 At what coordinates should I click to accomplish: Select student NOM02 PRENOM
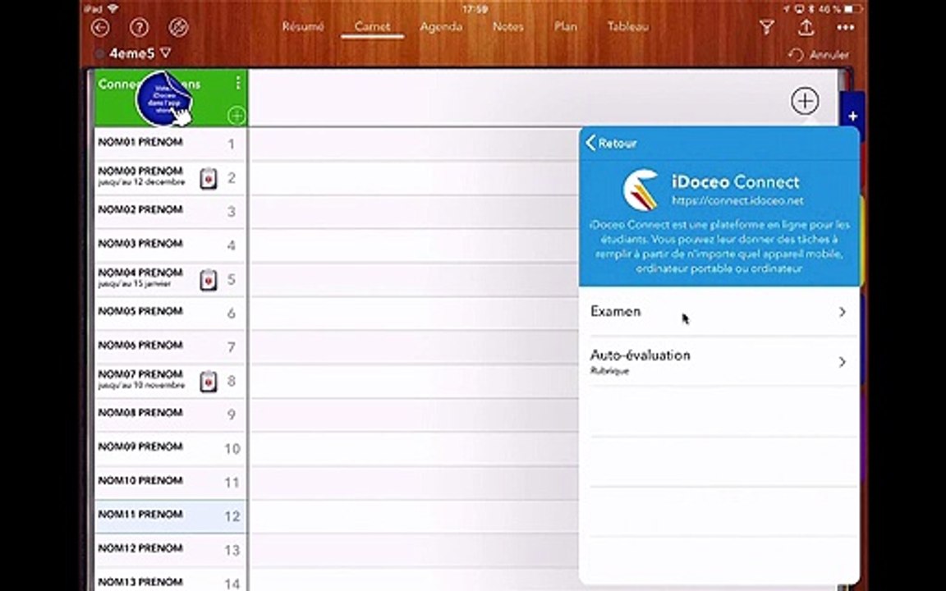[140, 210]
